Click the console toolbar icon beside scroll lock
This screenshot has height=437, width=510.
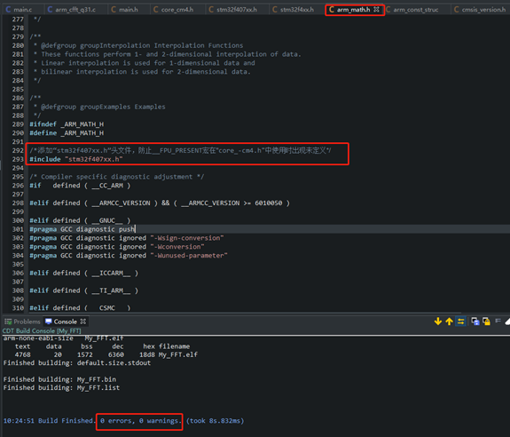click(x=498, y=321)
